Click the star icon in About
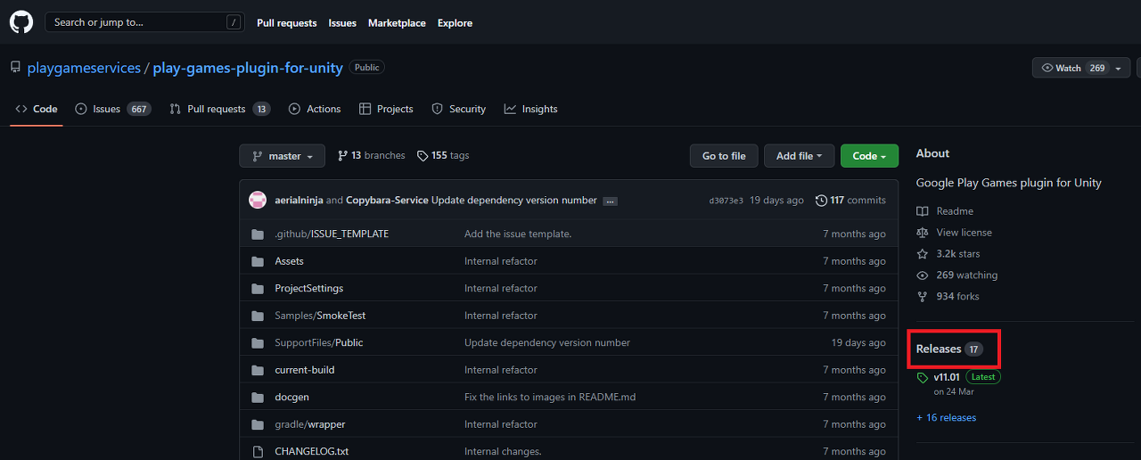1141x460 pixels. pyautogui.click(x=923, y=254)
